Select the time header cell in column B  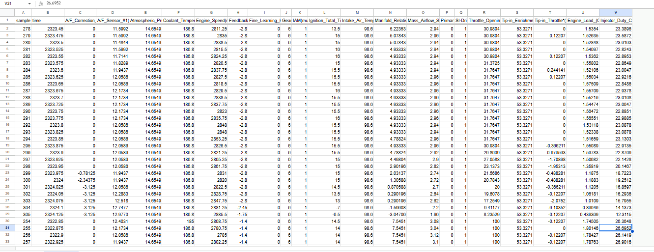(x=48, y=21)
